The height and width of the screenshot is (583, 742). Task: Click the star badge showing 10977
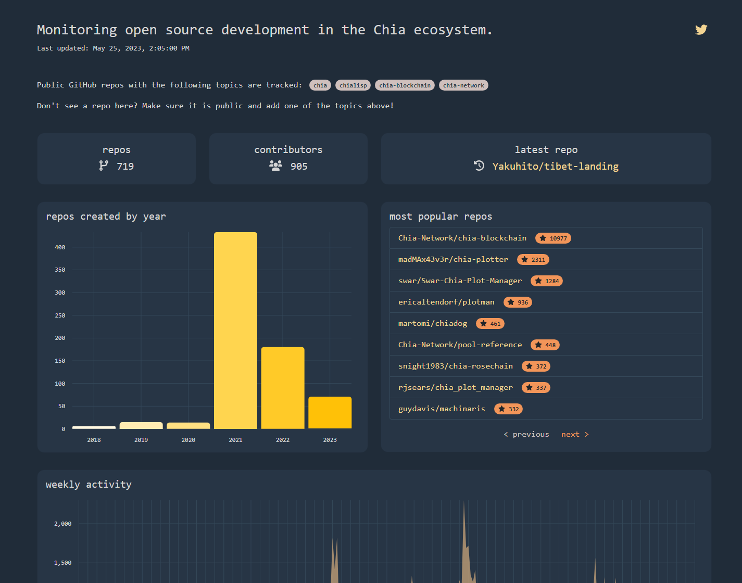click(x=553, y=238)
